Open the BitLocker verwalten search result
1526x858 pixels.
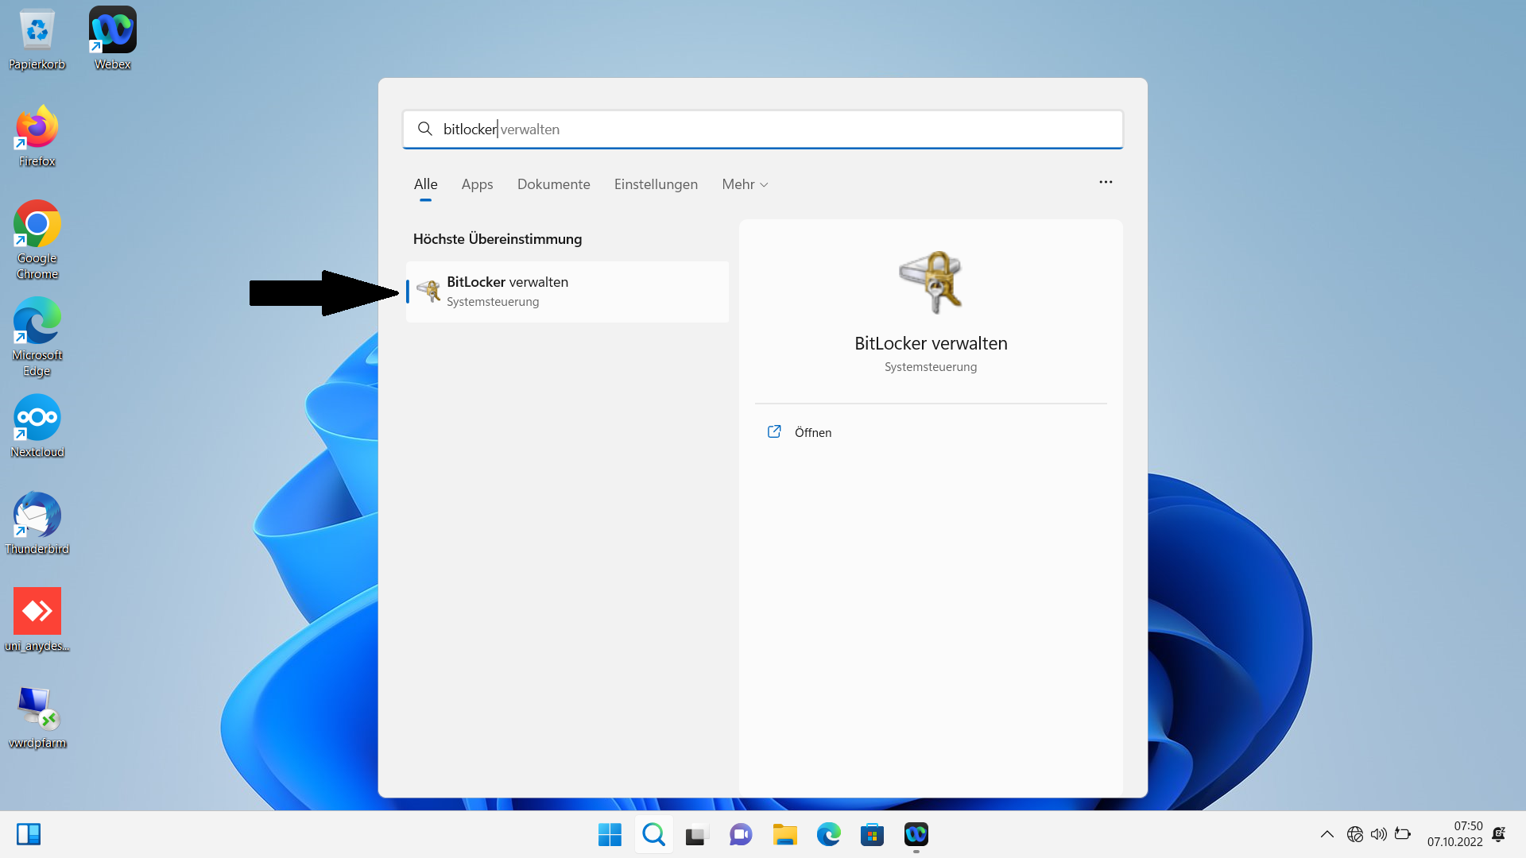point(566,292)
